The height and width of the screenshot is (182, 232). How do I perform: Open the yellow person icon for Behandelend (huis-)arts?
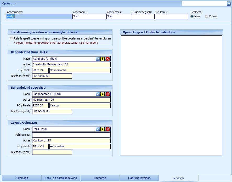click(103, 59)
